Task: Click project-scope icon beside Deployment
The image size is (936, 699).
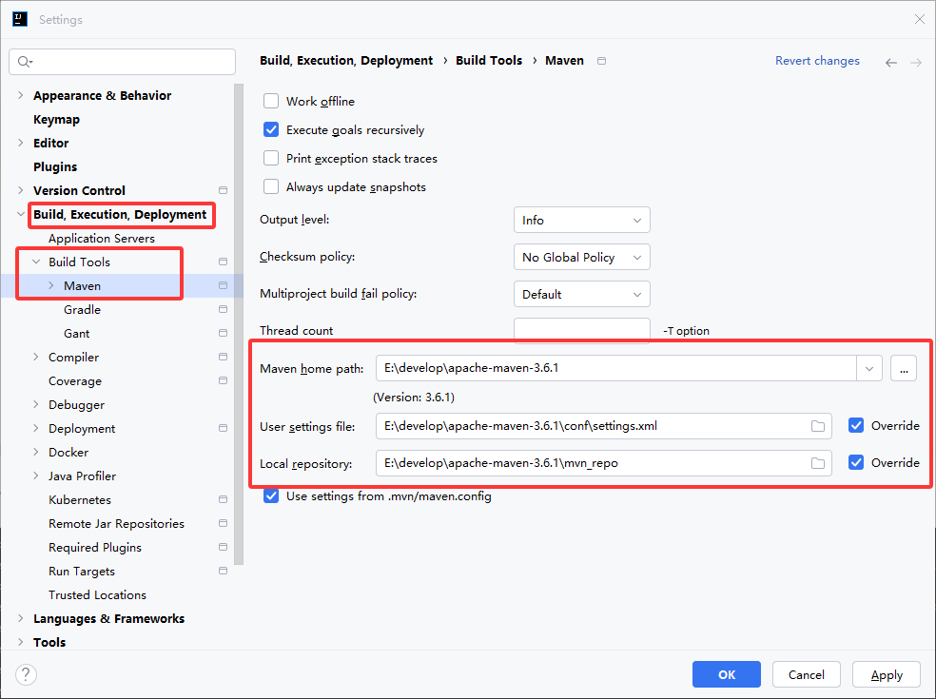Action: click(x=224, y=428)
